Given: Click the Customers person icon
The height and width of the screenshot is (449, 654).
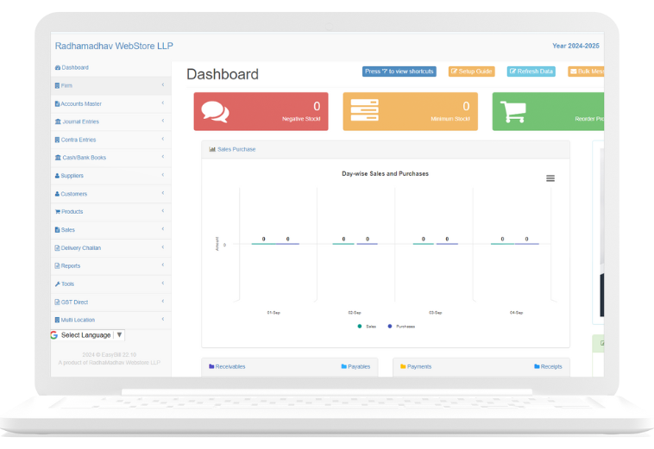Looking at the screenshot, I should coord(57,194).
